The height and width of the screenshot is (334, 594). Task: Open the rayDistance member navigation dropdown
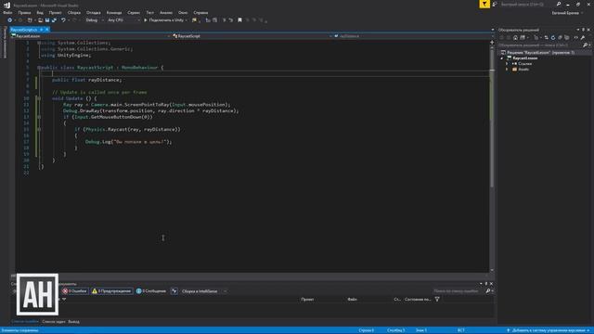click(411, 36)
